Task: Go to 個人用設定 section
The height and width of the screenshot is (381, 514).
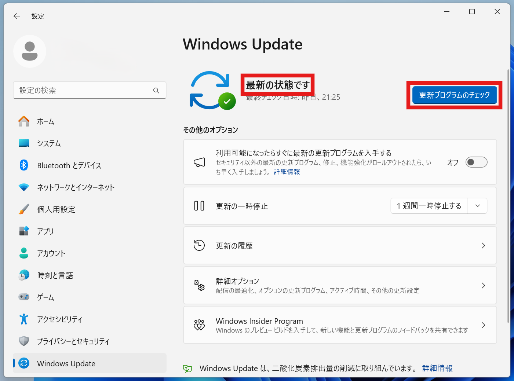Action: click(90, 209)
